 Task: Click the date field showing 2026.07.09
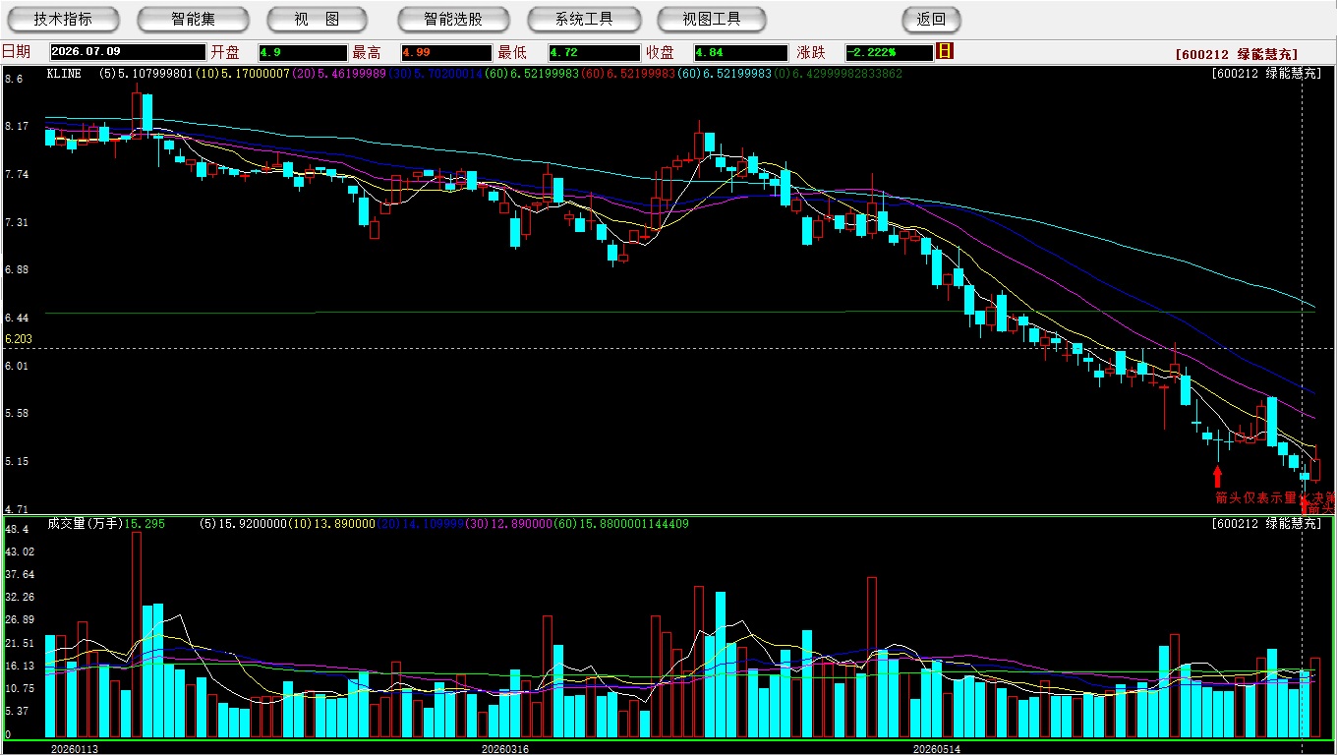tap(128, 52)
